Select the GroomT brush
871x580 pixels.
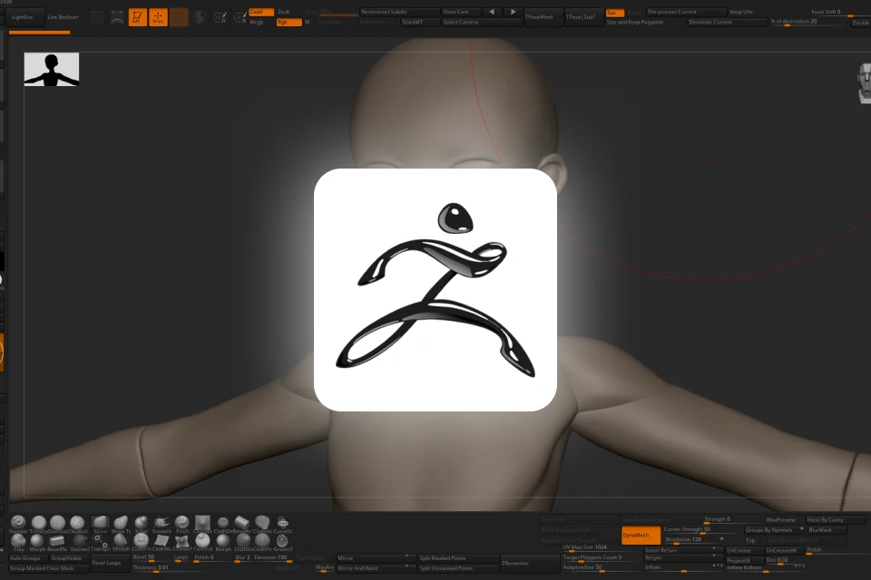(283, 541)
